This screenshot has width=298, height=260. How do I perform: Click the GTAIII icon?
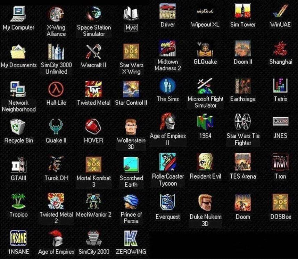pos(18,165)
